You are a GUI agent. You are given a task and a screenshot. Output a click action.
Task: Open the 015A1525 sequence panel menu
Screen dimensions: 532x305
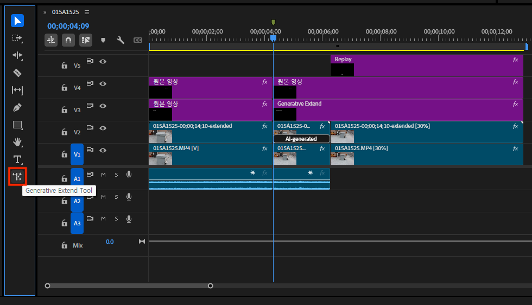[87, 12]
